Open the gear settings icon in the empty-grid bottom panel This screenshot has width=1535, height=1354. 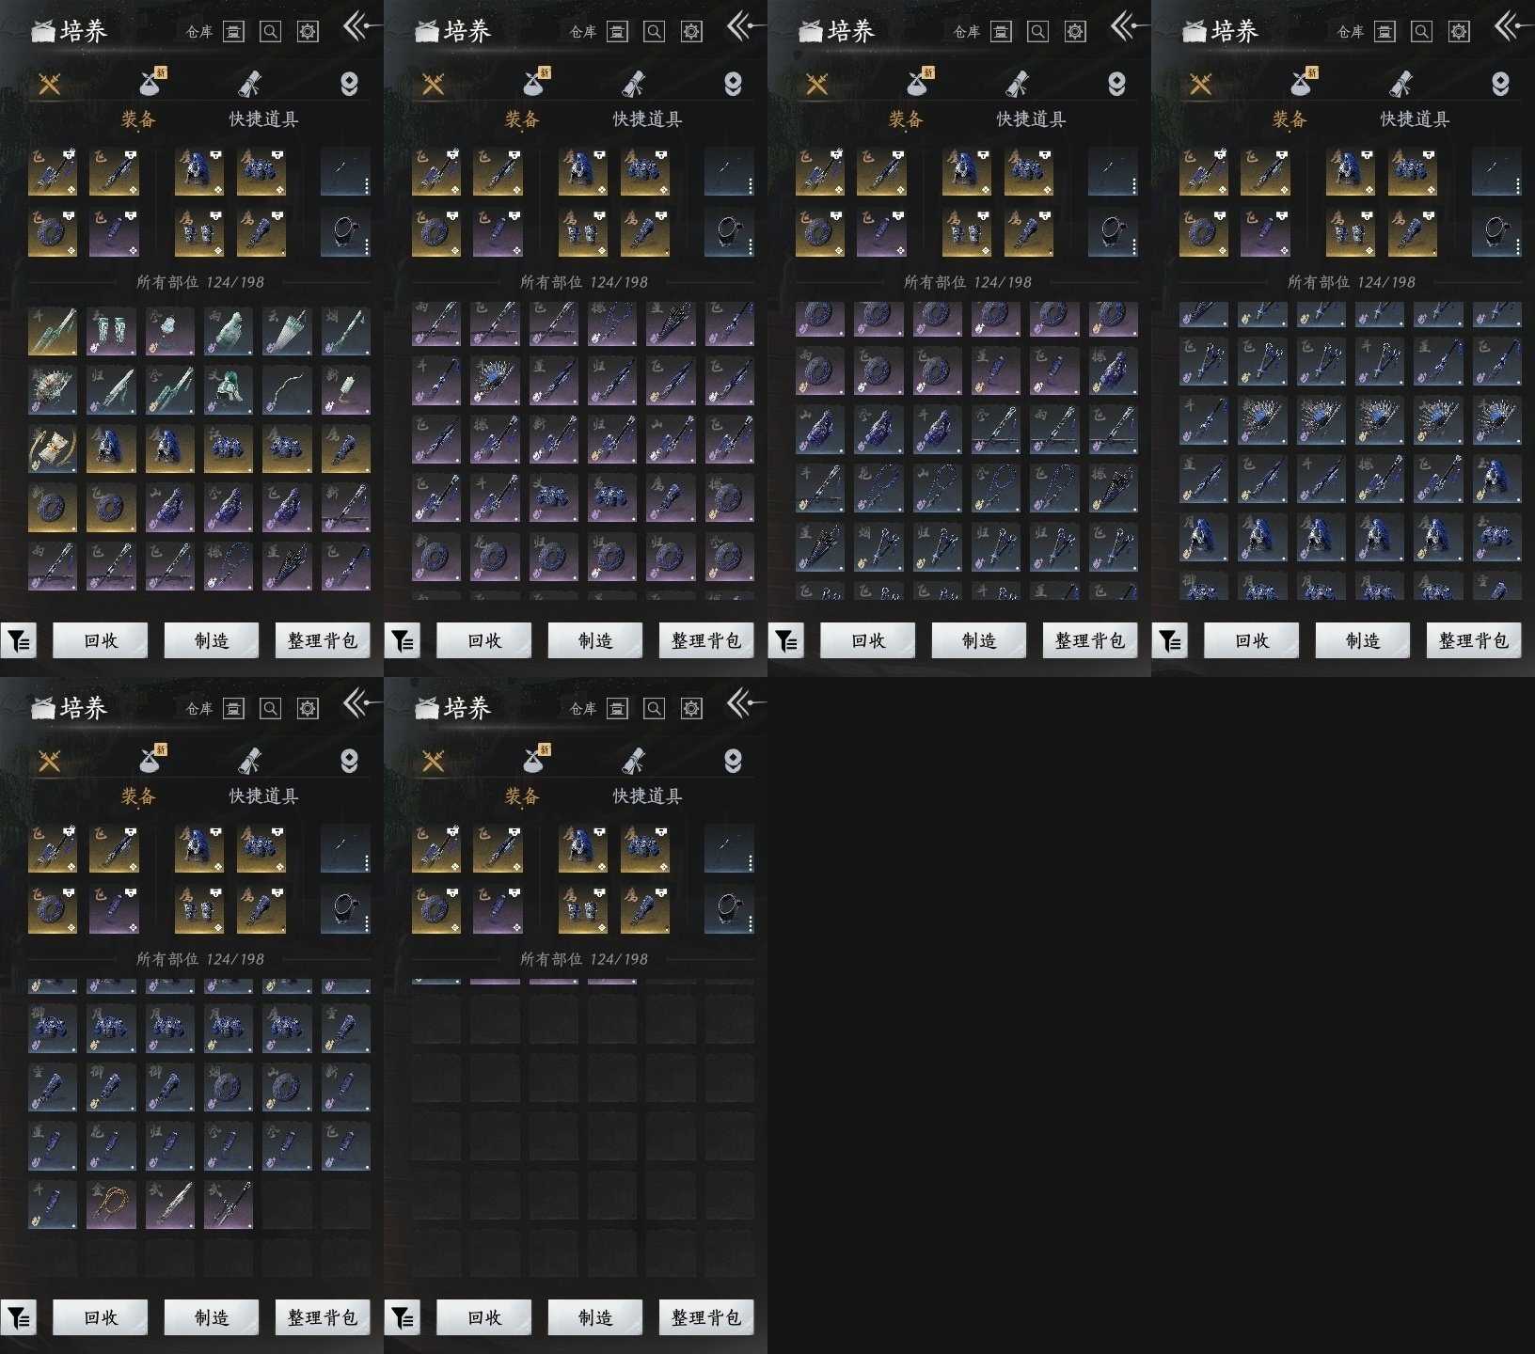(691, 709)
